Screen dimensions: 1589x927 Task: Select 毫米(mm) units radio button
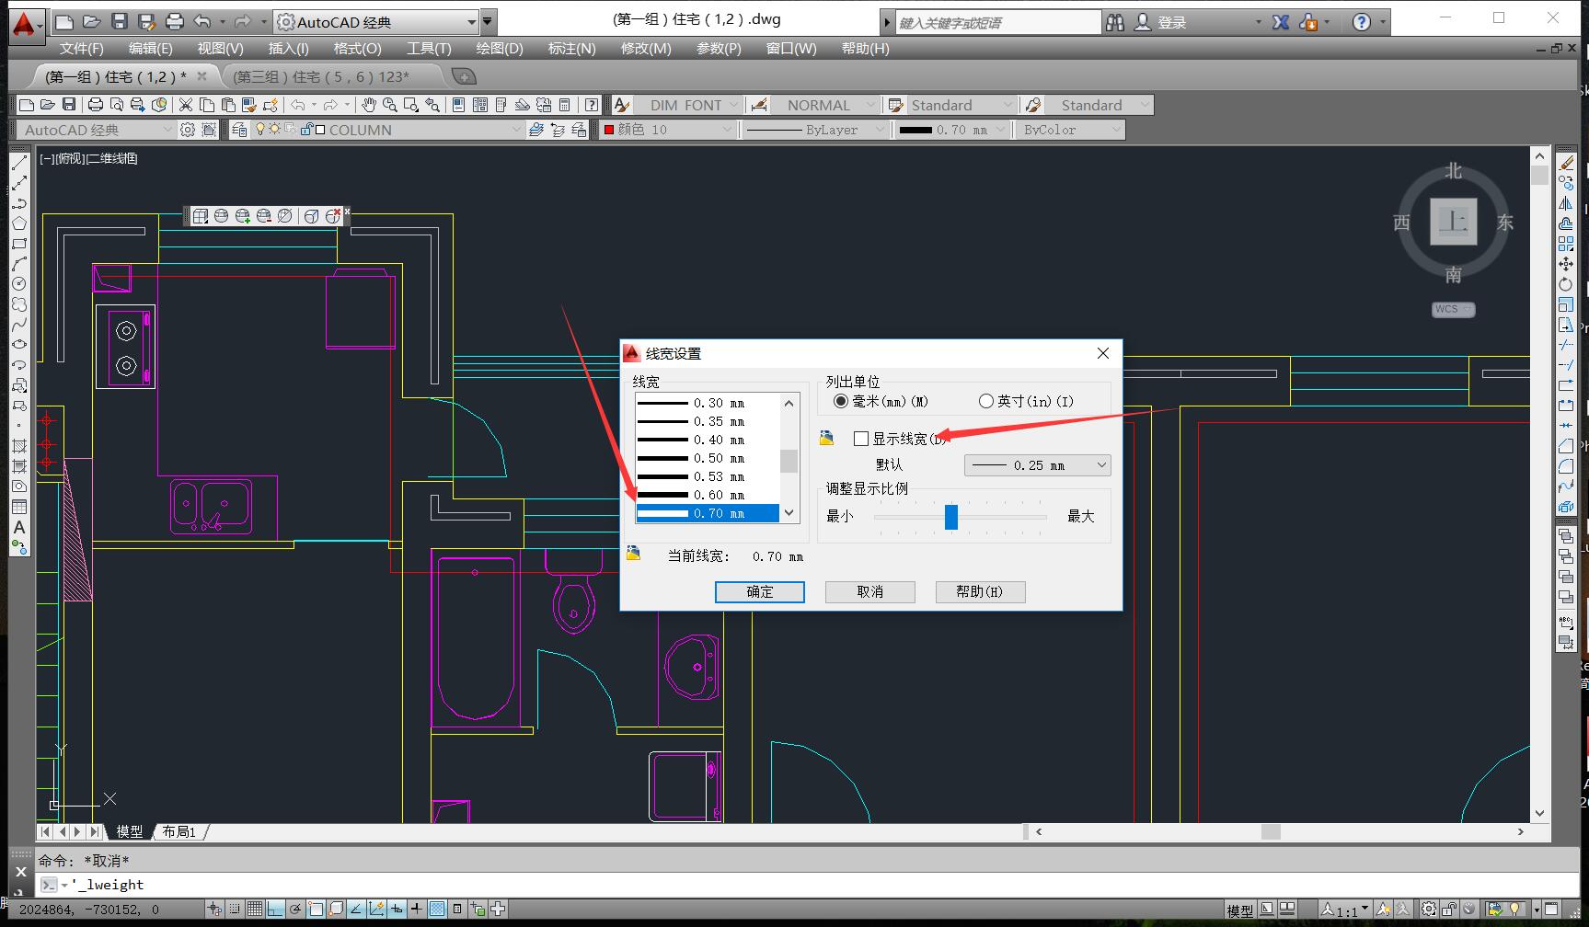[x=841, y=401]
